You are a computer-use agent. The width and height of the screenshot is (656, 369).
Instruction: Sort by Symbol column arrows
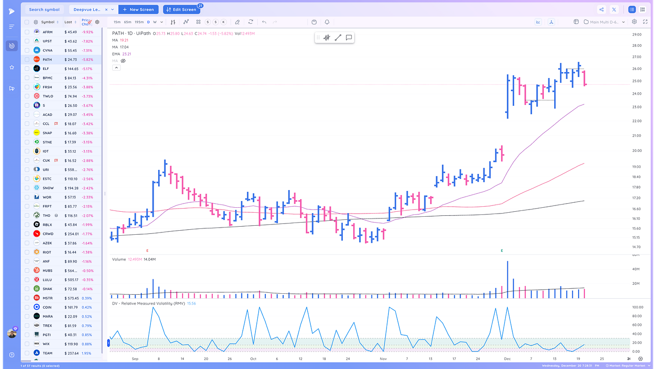click(x=58, y=22)
